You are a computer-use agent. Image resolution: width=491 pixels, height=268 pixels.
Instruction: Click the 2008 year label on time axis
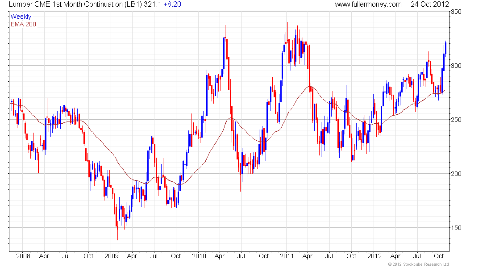point(23,256)
